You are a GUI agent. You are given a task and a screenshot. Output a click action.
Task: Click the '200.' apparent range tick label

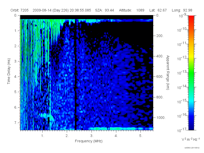pyautogui.click(x=160, y=36)
